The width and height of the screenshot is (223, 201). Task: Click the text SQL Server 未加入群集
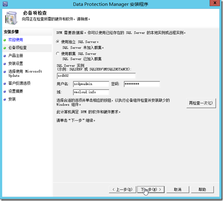(x=83, y=48)
